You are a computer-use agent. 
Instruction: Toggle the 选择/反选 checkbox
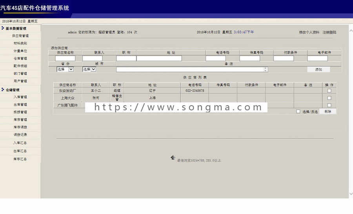(298, 111)
